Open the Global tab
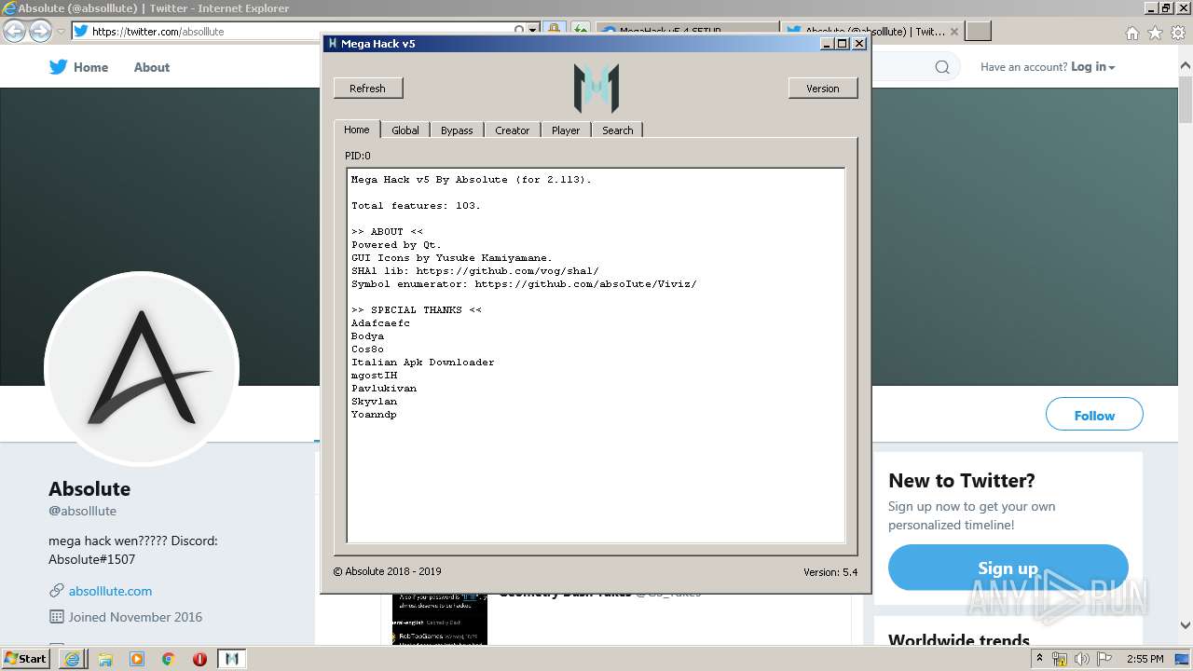1193x671 pixels. pyautogui.click(x=405, y=130)
